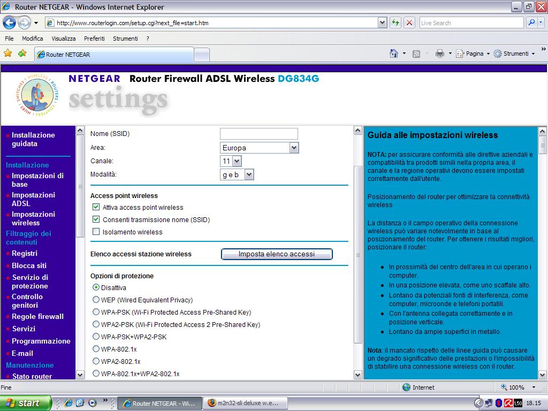
Task: Click the Imposta elenco accessi button
Action: 277,254
